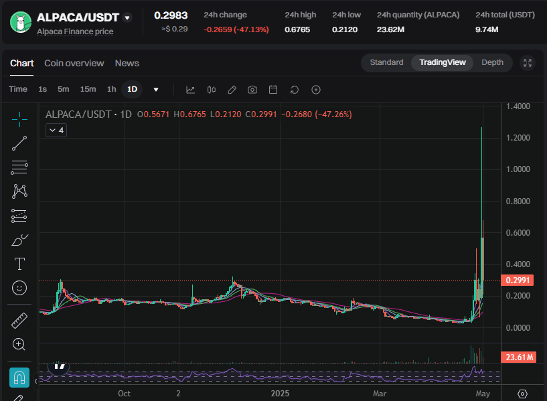Screen dimensions: 547x401
Task: Open the Coin overview tab
Action: pos(74,63)
